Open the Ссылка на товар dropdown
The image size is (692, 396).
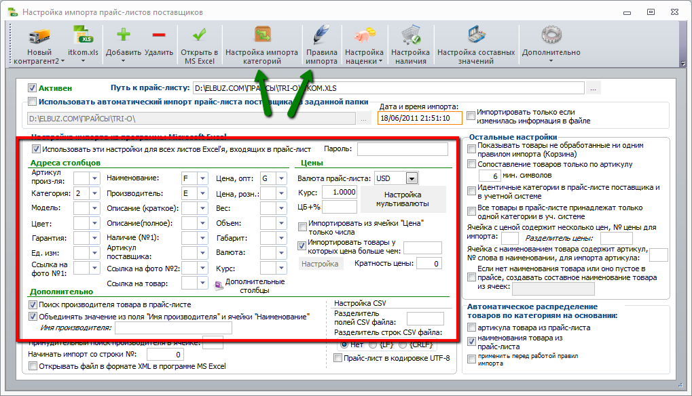(x=202, y=283)
